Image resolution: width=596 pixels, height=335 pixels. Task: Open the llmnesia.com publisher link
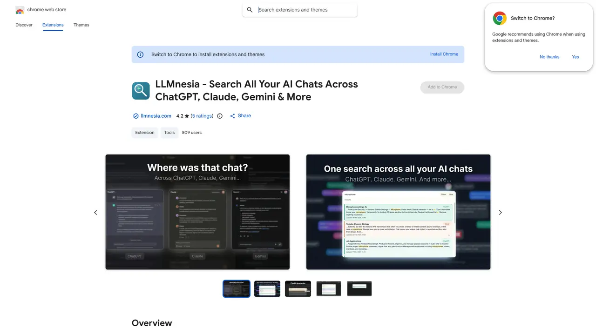(156, 116)
